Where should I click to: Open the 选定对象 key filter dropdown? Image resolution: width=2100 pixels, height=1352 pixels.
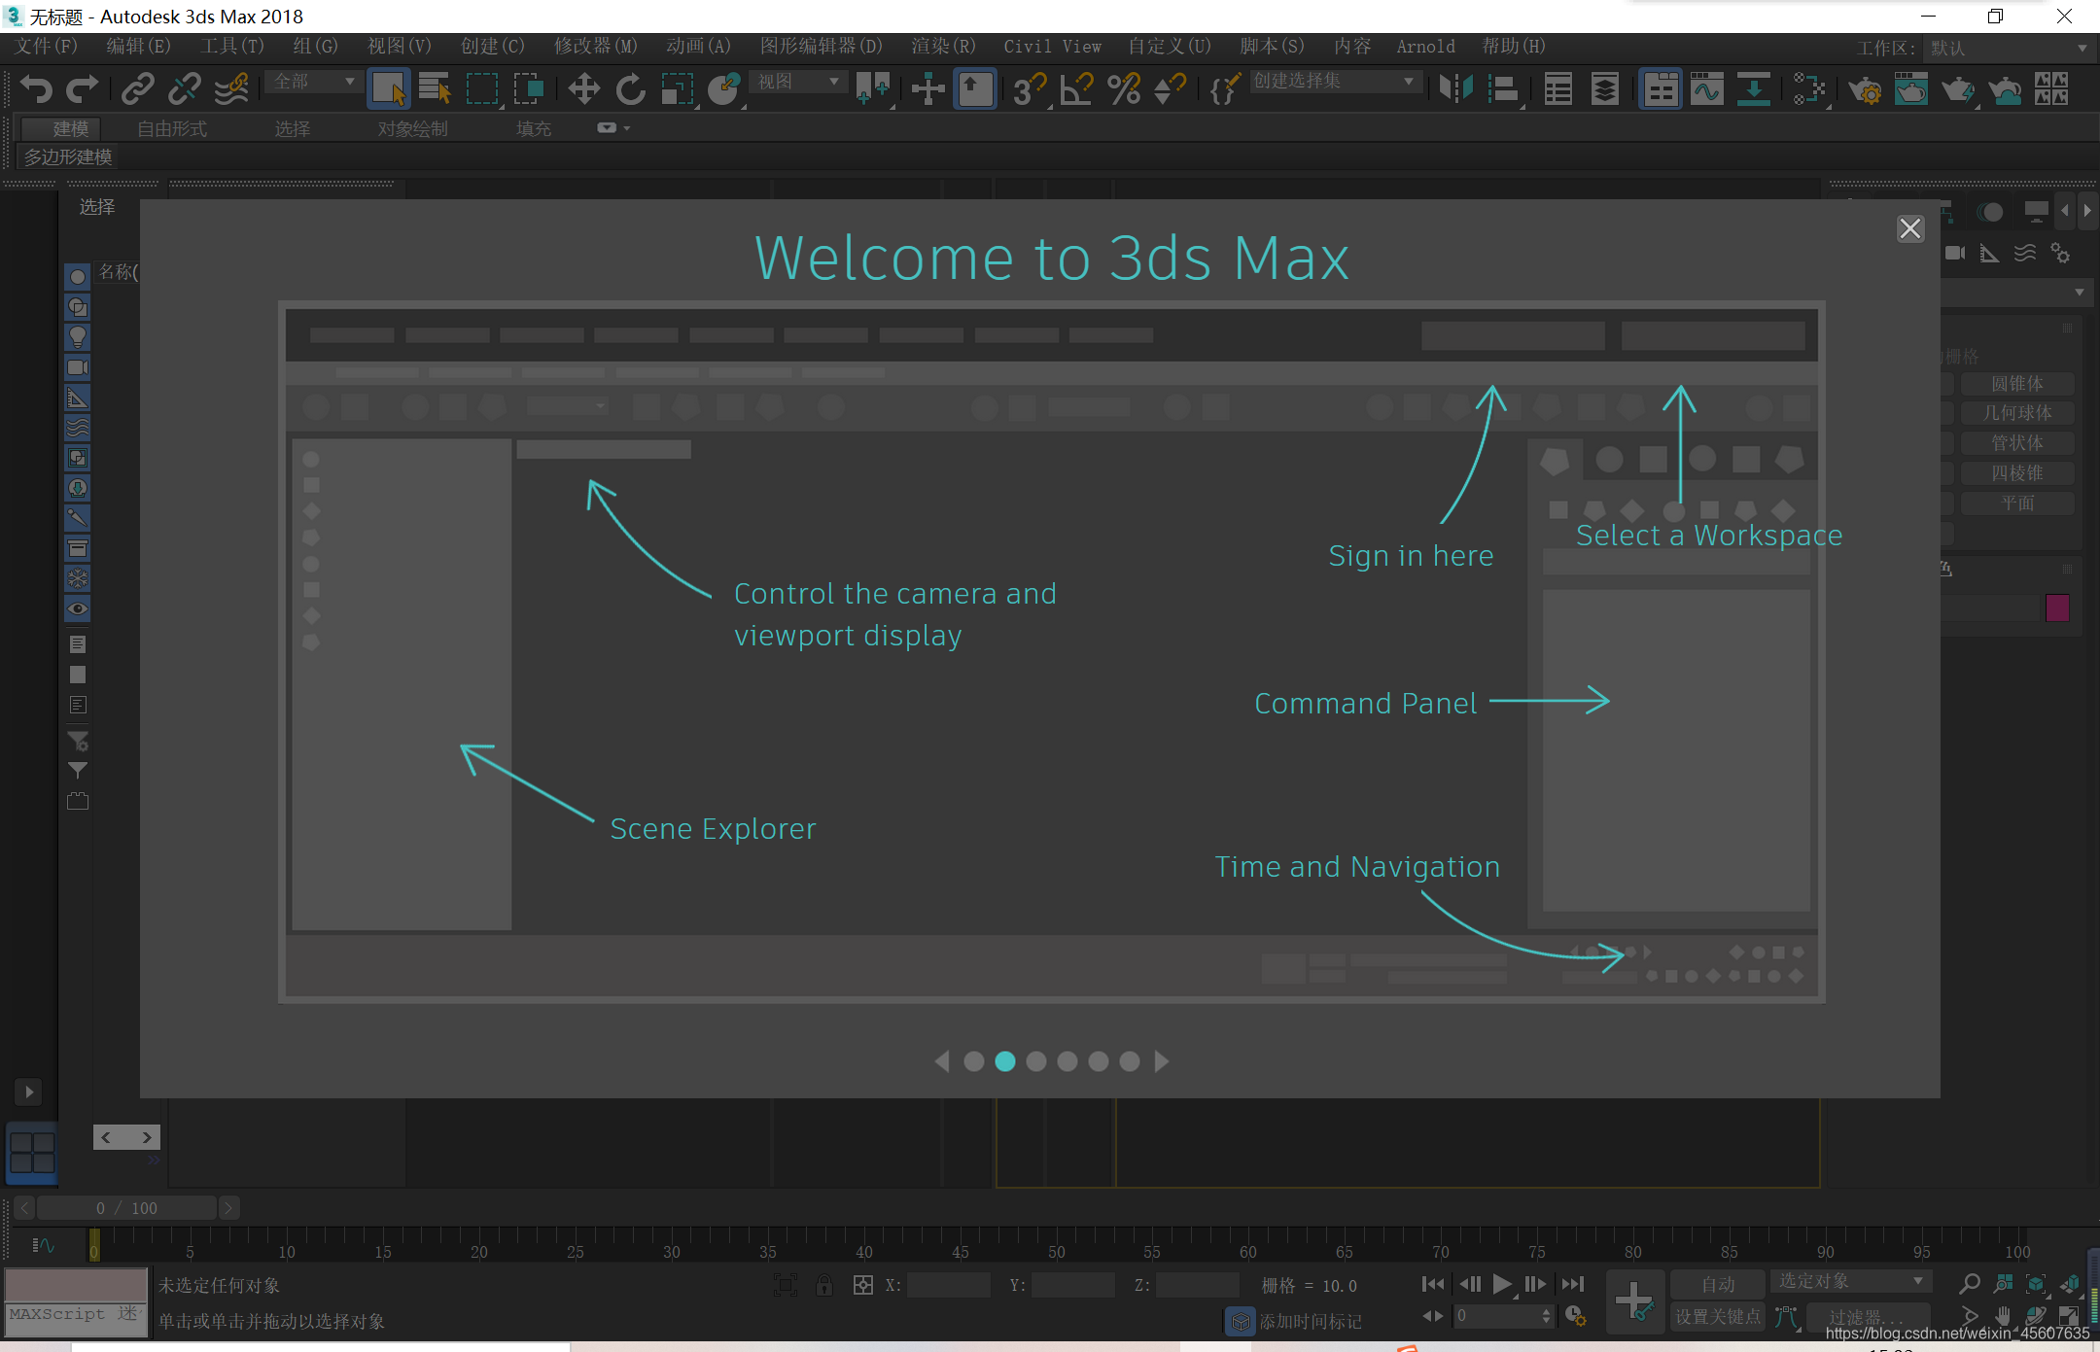click(1851, 1281)
